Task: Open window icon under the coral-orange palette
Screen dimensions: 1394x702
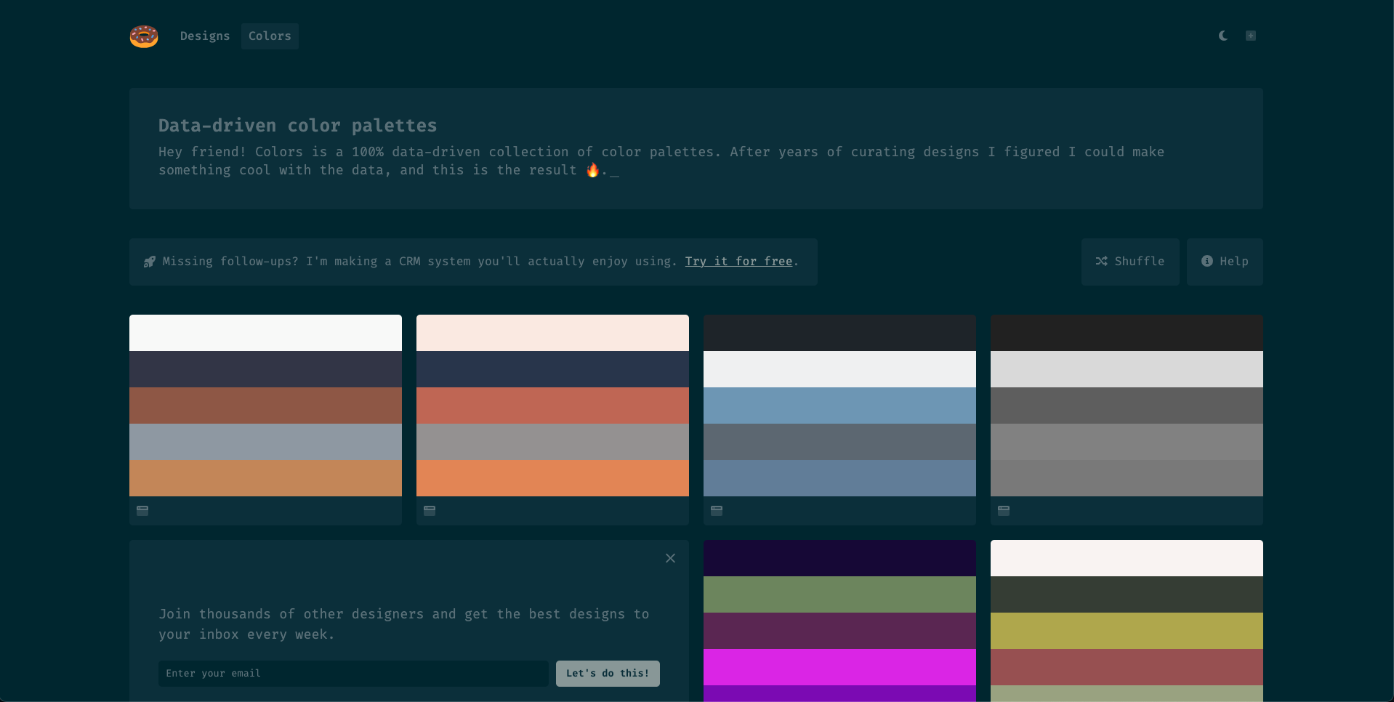Action: pos(430,511)
